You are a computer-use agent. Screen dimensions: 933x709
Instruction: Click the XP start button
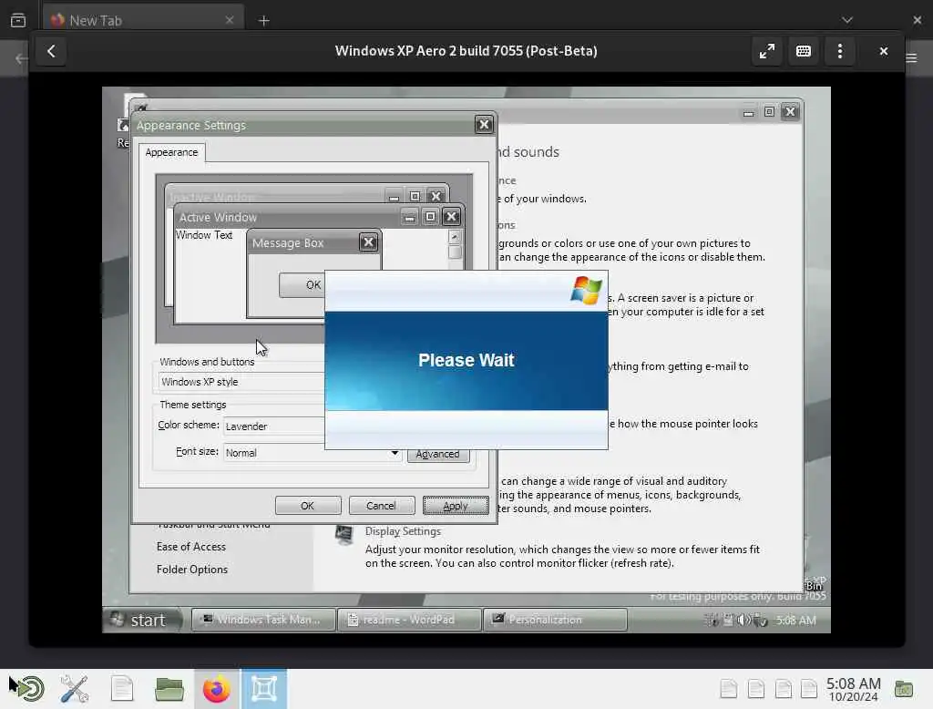141,620
